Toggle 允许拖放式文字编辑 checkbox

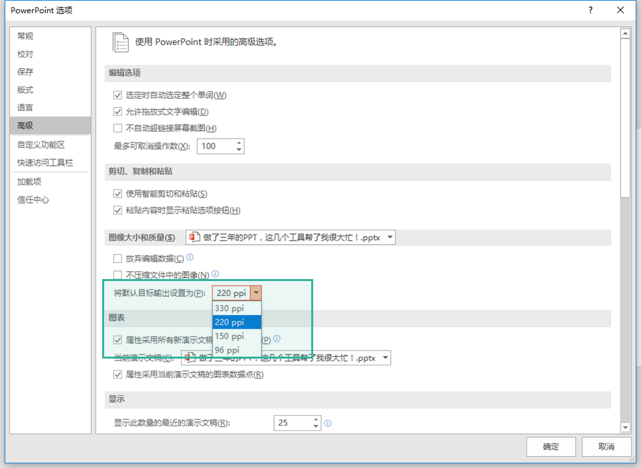[117, 111]
